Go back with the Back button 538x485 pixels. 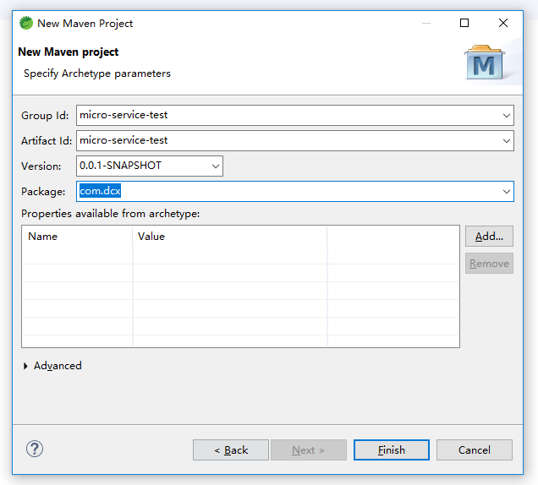click(x=231, y=450)
